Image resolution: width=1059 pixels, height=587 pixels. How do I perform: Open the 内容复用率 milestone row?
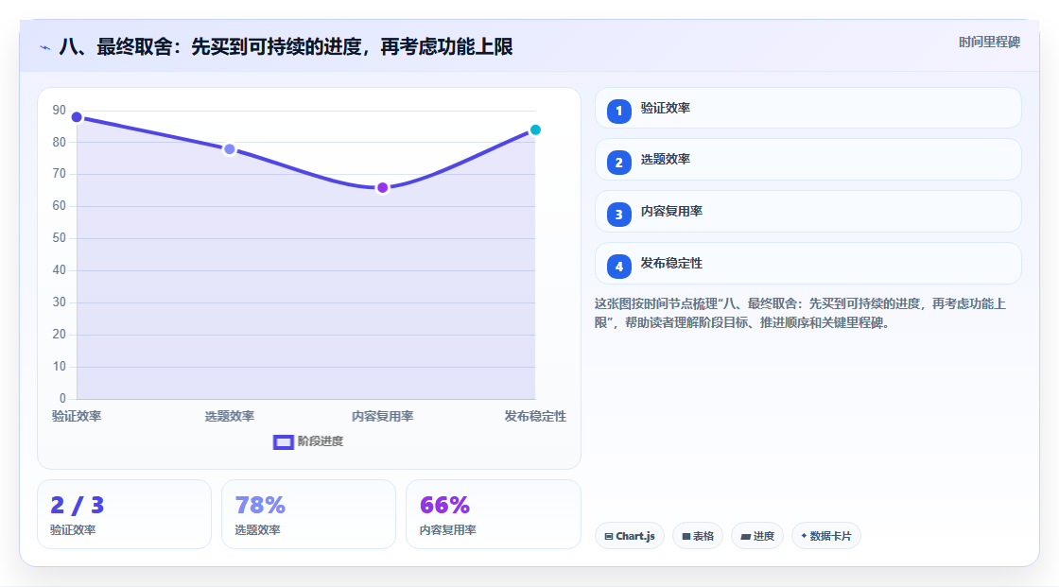point(807,212)
